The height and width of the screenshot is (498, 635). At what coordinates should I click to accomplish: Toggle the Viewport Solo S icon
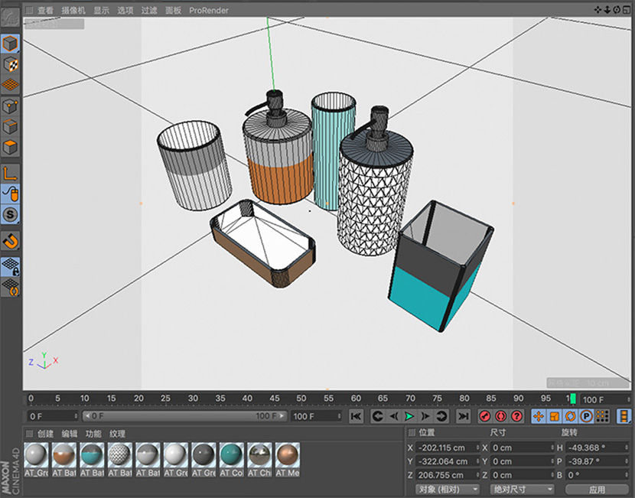[x=10, y=215]
